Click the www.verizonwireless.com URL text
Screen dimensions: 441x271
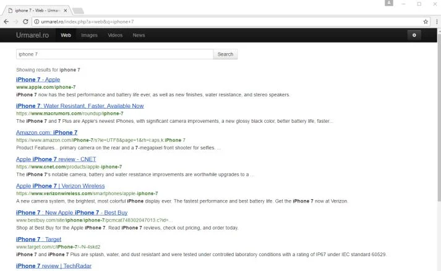(87, 193)
